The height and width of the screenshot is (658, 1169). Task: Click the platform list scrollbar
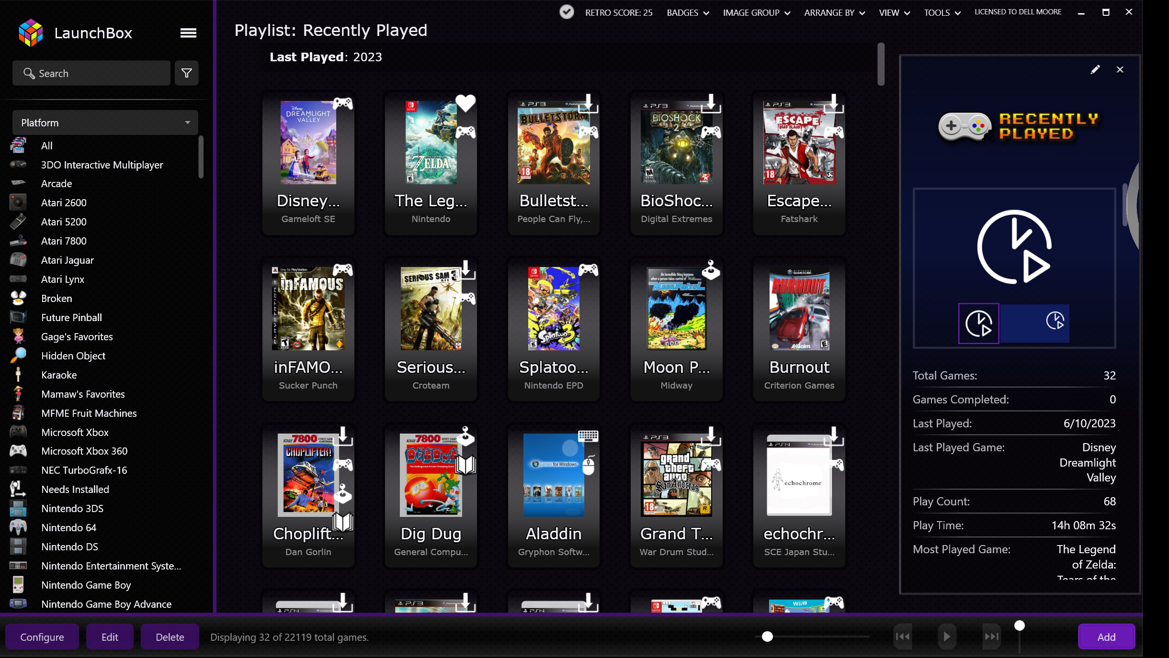pos(201,157)
